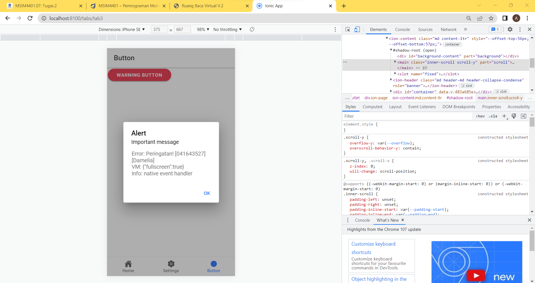Open the 98% zoom dropdown
Image resolution: width=535 pixels, height=283 pixels.
203,29
